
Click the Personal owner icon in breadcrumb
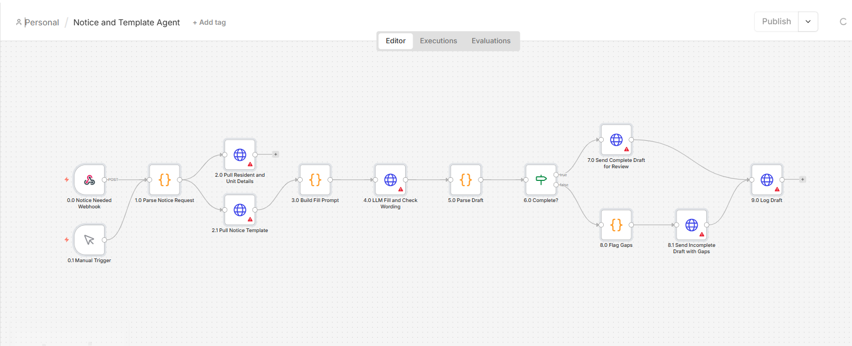click(x=19, y=22)
